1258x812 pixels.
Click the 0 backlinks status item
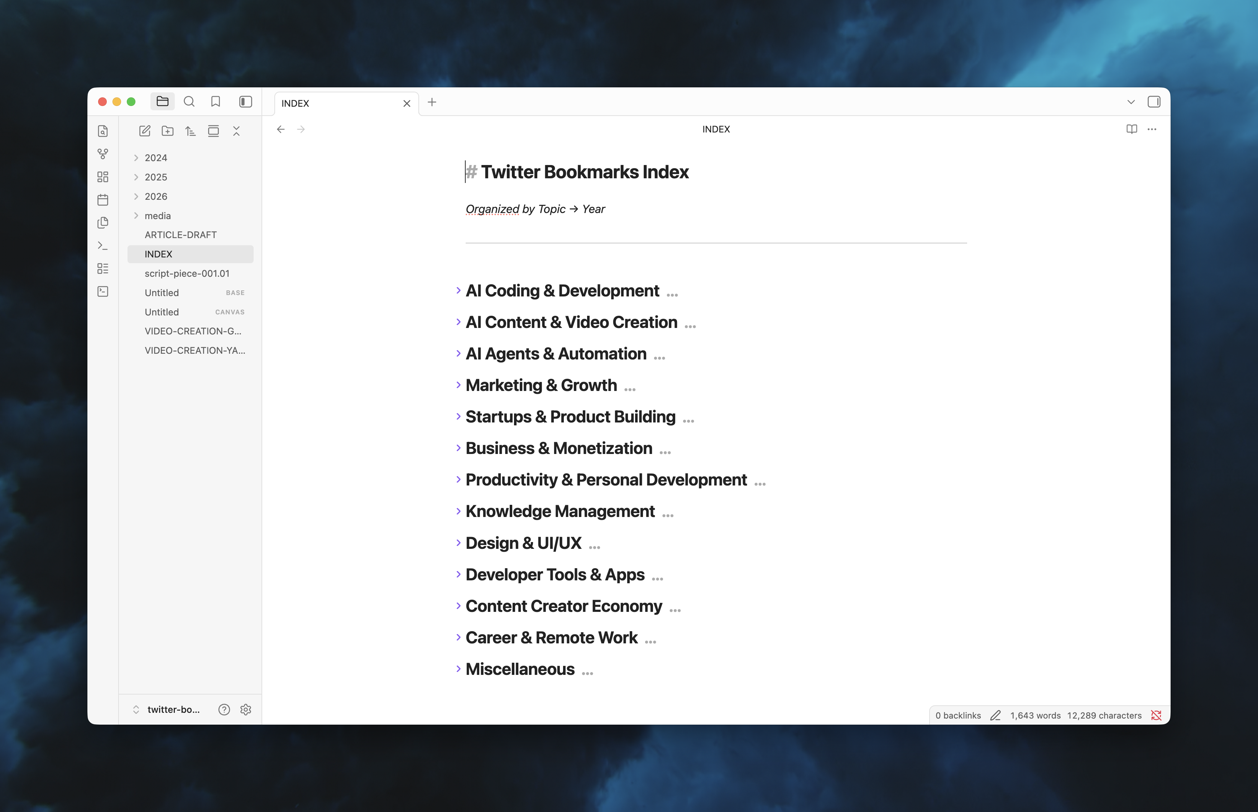(958, 715)
